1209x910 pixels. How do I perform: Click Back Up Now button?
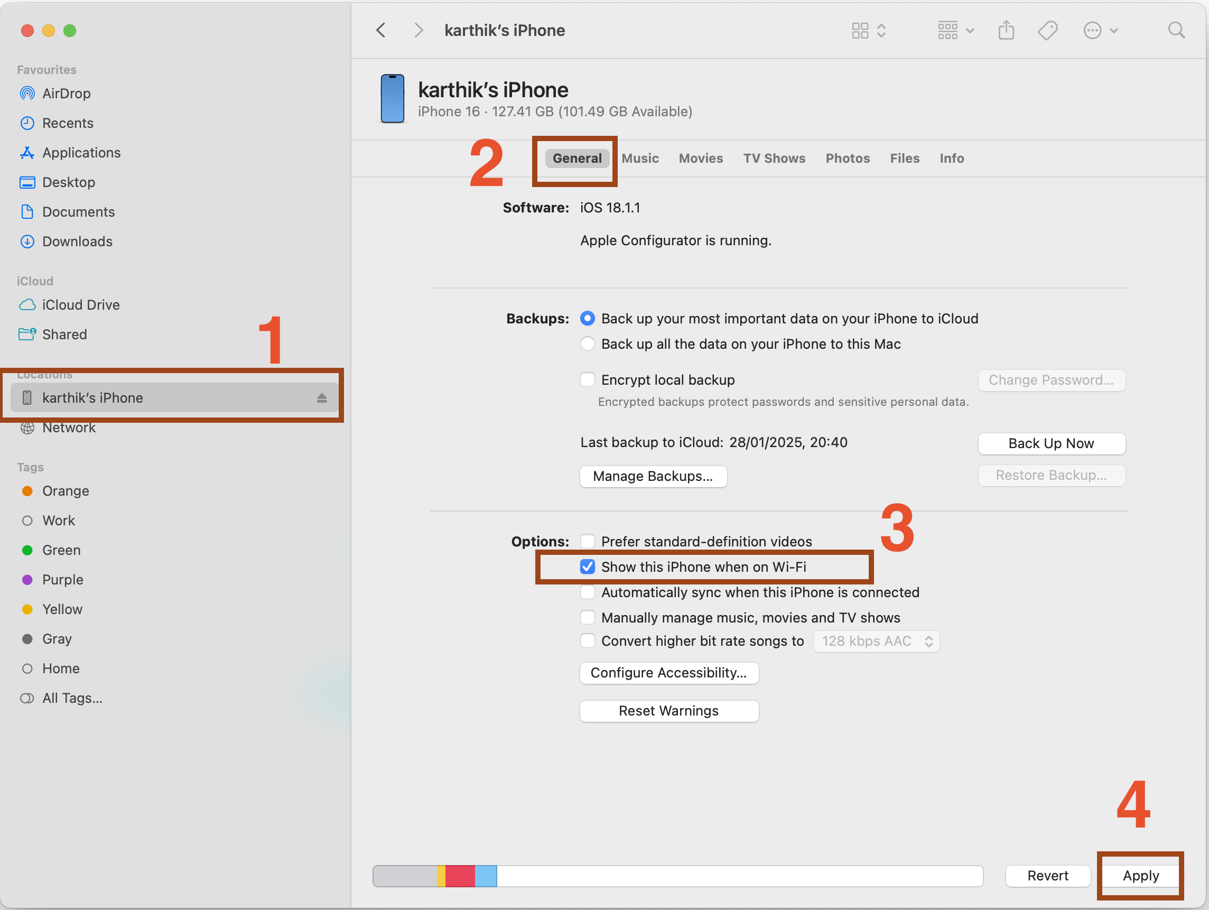pos(1050,442)
